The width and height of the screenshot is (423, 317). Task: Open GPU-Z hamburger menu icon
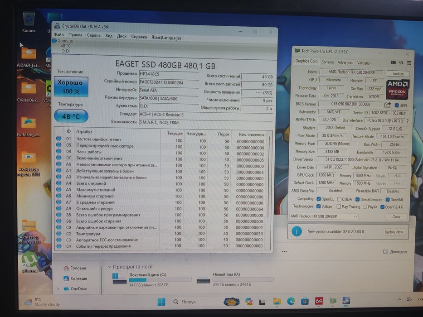(409, 63)
